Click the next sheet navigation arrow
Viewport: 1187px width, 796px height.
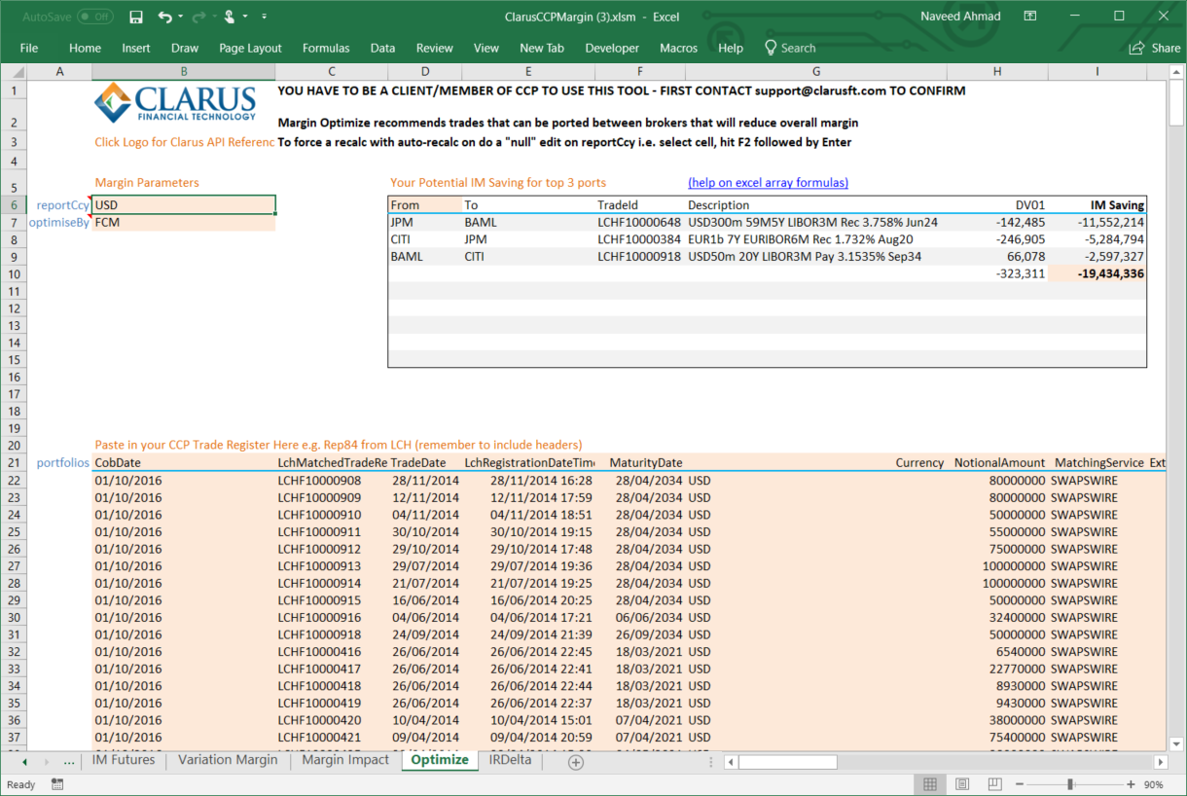tap(49, 762)
